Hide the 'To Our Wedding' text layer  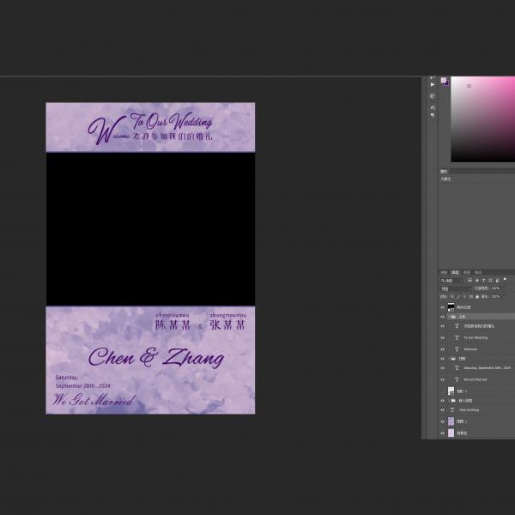click(x=443, y=337)
